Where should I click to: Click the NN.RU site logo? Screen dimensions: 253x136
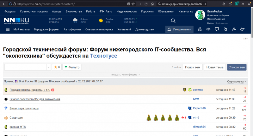point(16,21)
